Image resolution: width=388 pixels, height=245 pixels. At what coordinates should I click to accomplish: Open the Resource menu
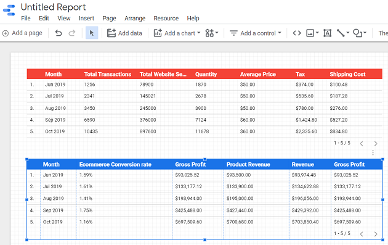point(166,19)
